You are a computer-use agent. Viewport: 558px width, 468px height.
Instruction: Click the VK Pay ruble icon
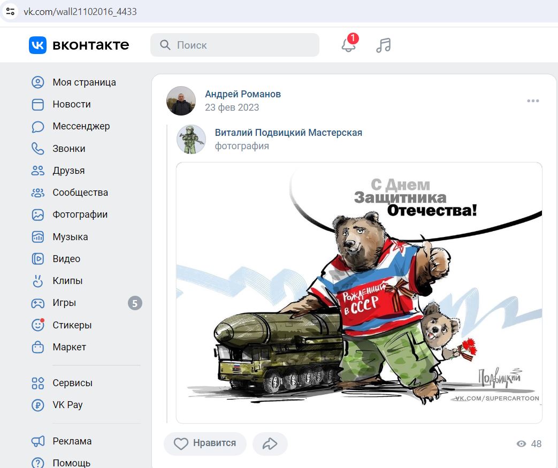click(x=38, y=405)
